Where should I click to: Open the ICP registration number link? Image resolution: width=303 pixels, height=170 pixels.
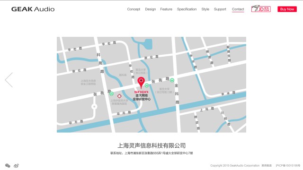coord(288,165)
